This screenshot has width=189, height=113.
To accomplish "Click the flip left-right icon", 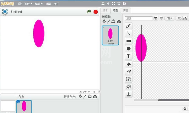I will [x=185, y=19].
